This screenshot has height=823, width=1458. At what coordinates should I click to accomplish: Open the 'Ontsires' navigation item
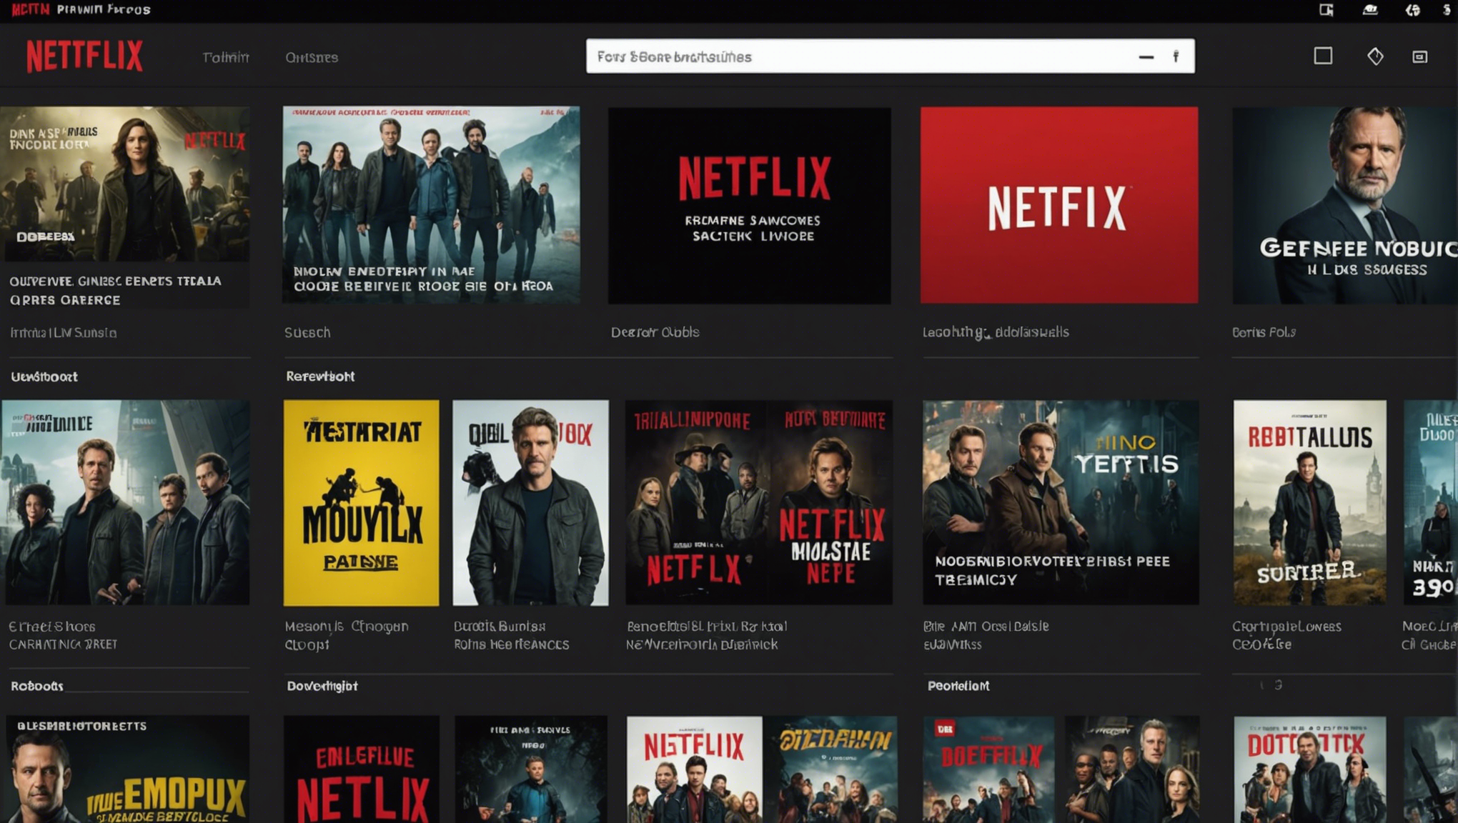[312, 57]
